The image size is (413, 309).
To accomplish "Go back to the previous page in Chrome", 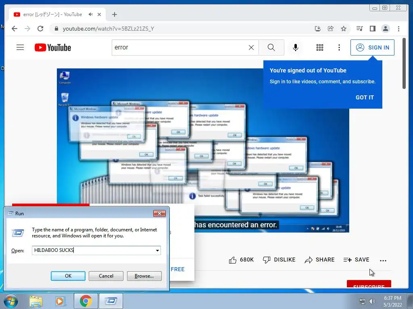I will click(15, 29).
